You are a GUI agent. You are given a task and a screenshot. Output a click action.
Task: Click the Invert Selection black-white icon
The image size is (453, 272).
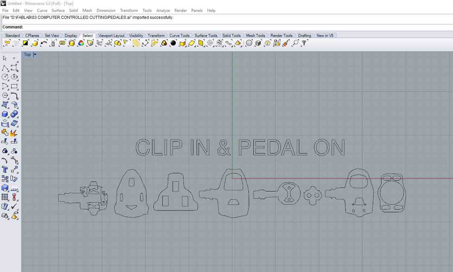tap(25, 43)
